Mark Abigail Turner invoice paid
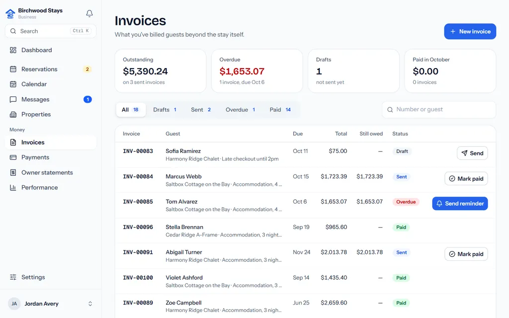Image resolution: width=509 pixels, height=318 pixels. click(466, 254)
